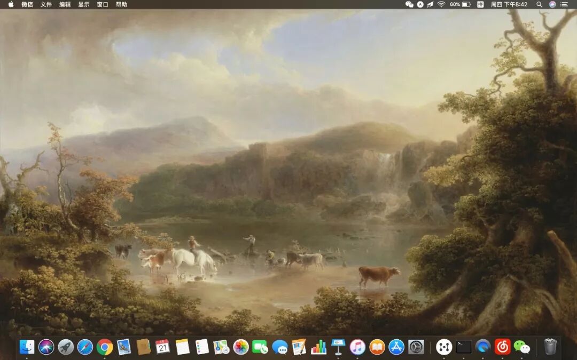Image resolution: width=577 pixels, height=360 pixels.
Task: Launch Terminal from the Dock
Action: pos(463,347)
